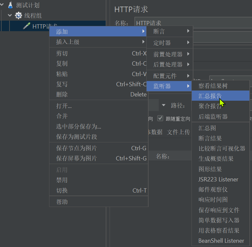
Task: Add the 断言结果 listener
Action: tap(221, 138)
